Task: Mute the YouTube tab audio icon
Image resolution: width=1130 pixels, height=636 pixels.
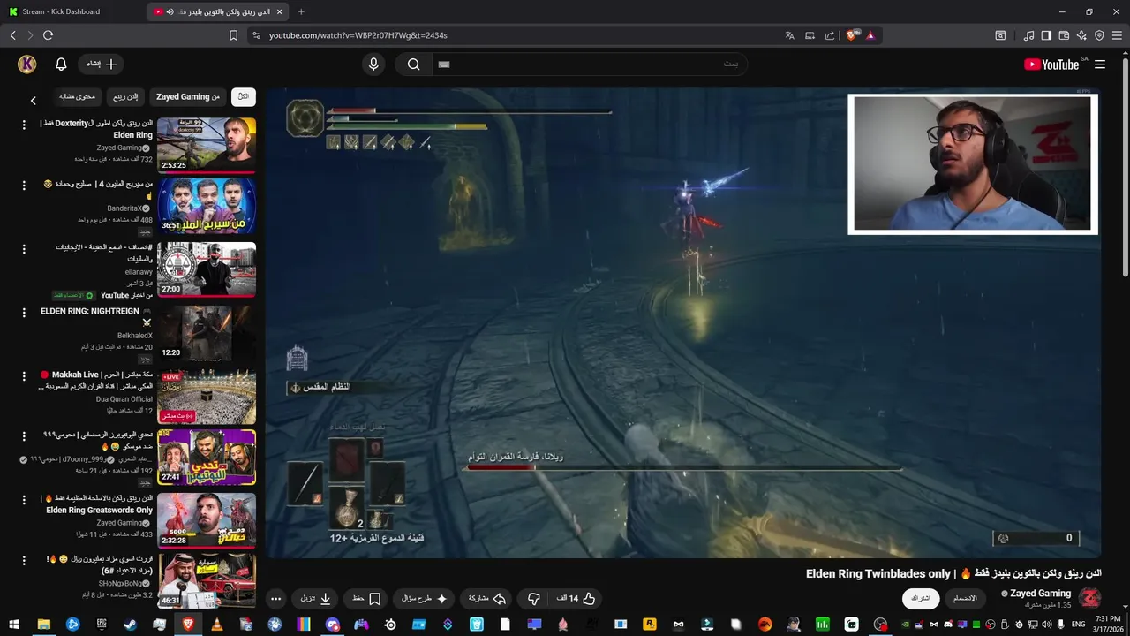Action: [170, 11]
